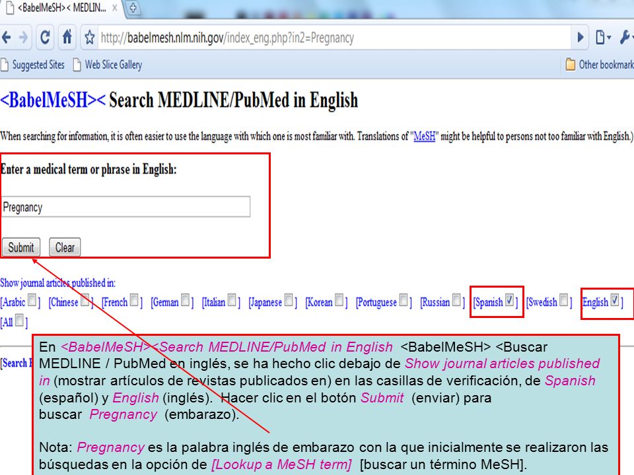634x475 pixels.
Task: Click the 'Search MEDLINE/PubMed in English' heading text
Action: tap(233, 100)
